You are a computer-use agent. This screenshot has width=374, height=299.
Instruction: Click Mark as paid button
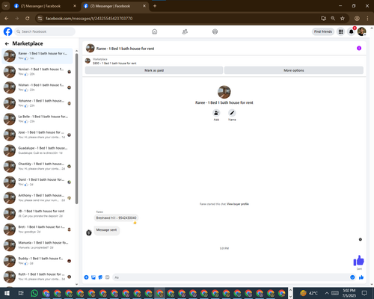154,70
